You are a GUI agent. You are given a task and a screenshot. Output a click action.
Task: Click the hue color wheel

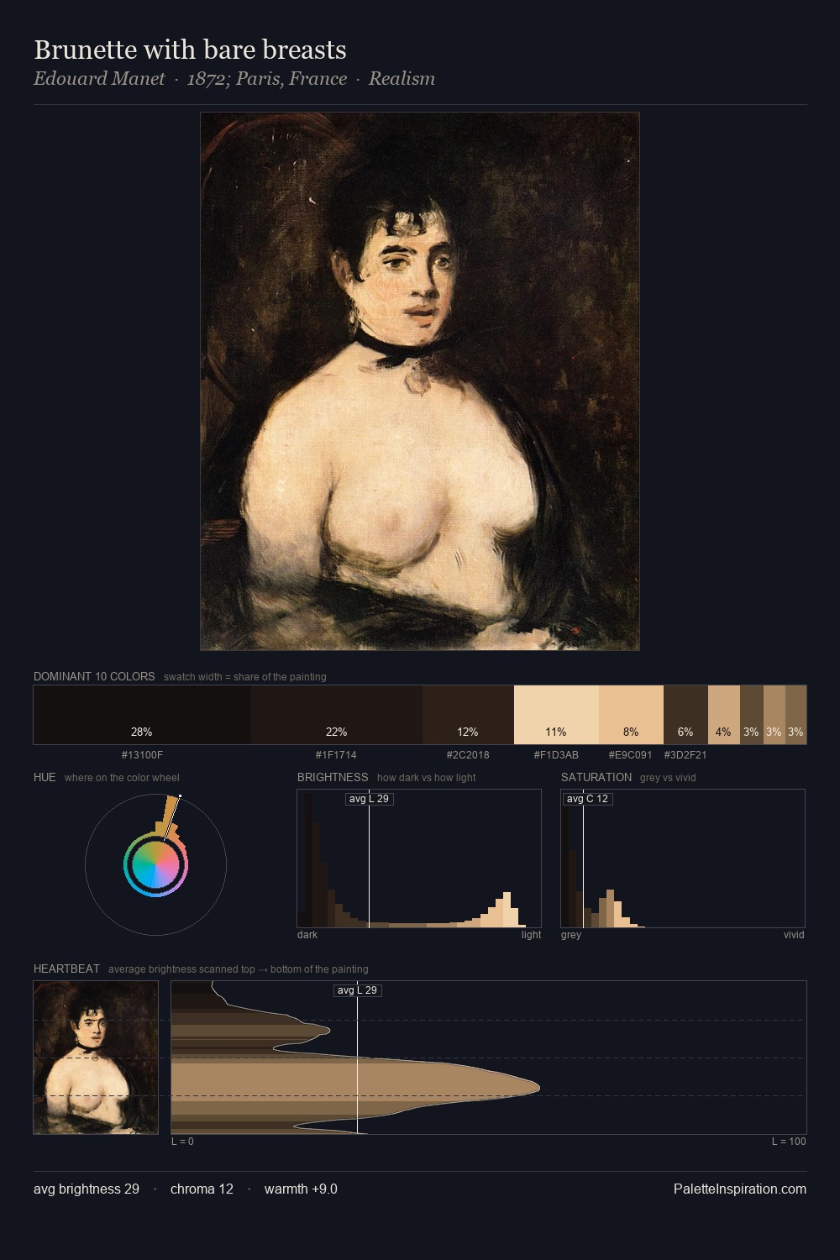[155, 864]
